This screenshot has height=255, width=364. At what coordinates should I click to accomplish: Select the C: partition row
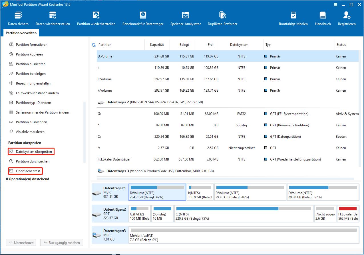tap(228, 137)
